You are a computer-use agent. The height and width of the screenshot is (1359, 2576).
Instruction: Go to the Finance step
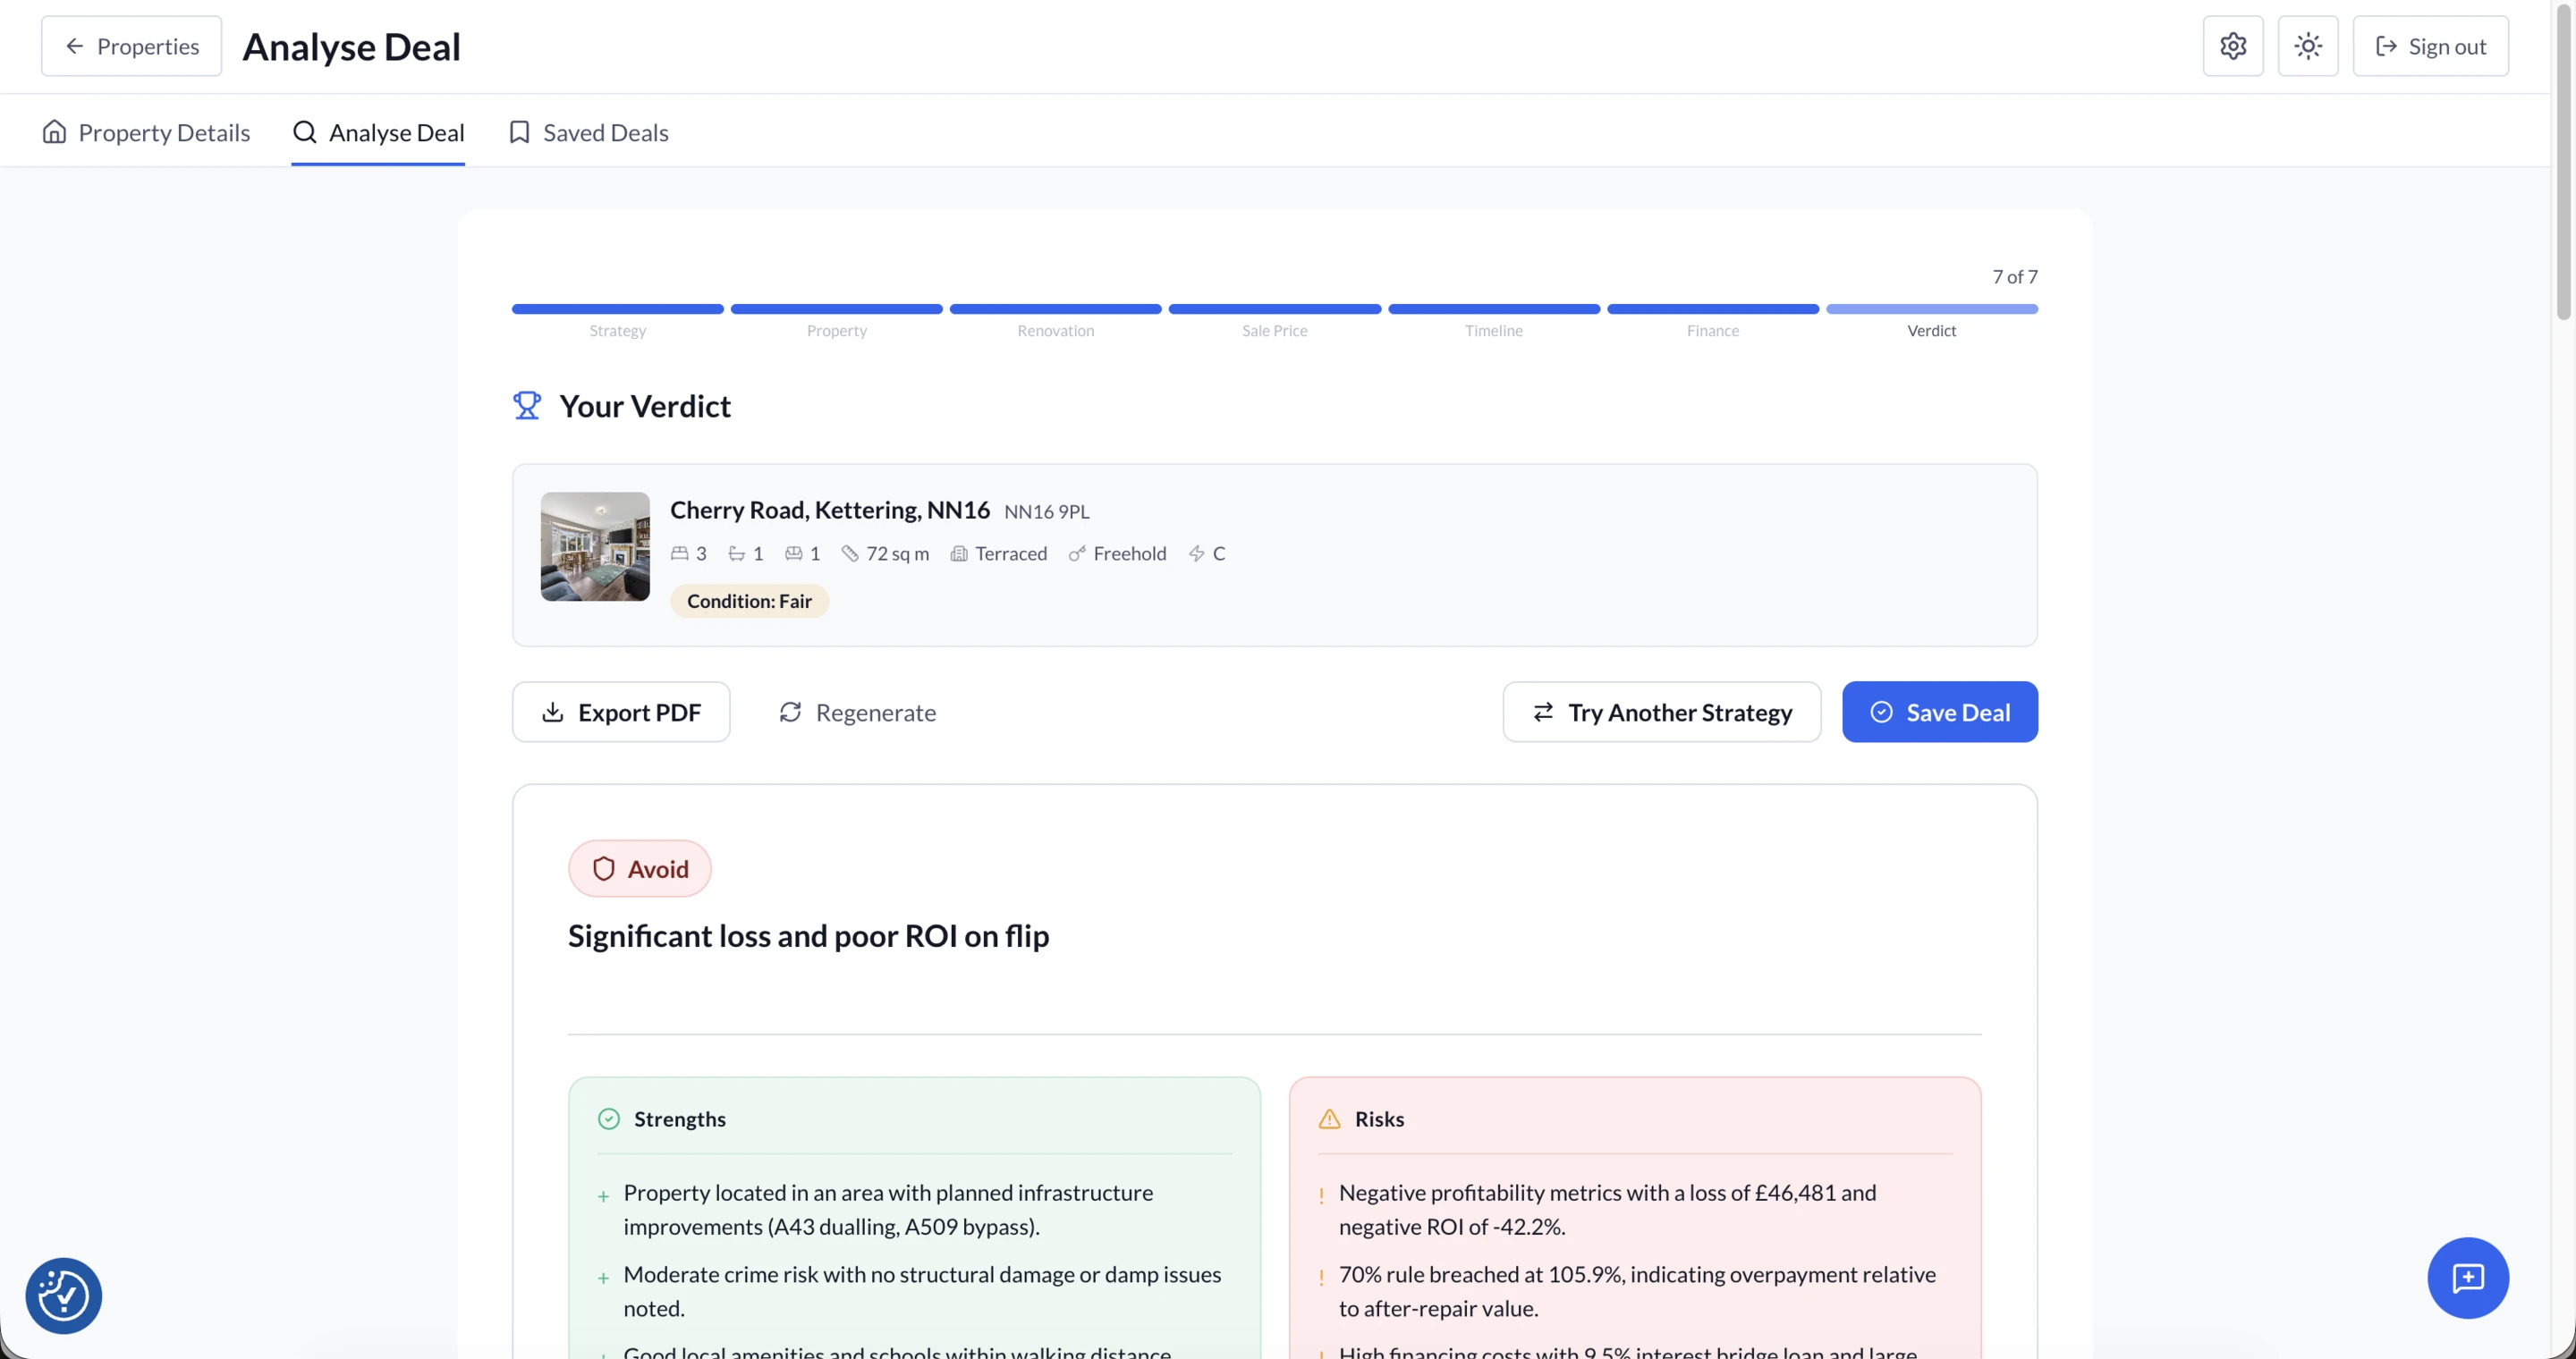[x=1712, y=321]
